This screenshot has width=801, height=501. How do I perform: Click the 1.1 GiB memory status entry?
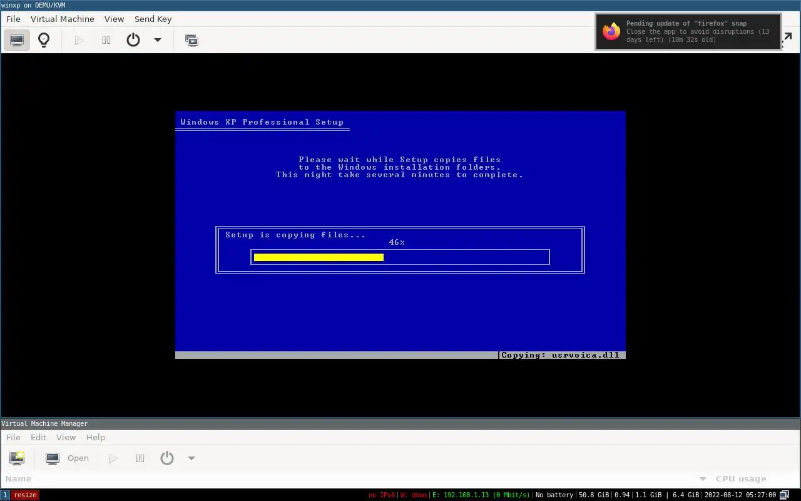648,495
